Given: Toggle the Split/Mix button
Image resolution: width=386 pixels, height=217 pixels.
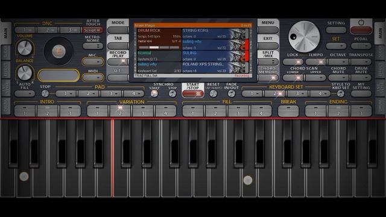Looking at the screenshot, I should pos(268,61).
